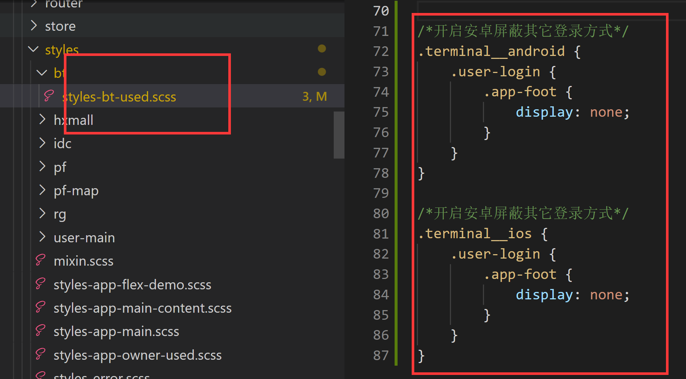Click .user-login on line 73
Image resolution: width=686 pixels, height=379 pixels.
coord(495,72)
